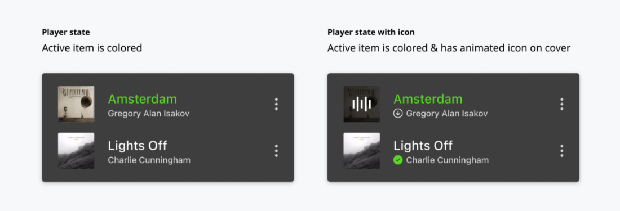Viewport: 620px width, 211px height.
Task: Click the green checkmark beside Charlie Cunningham
Action: (x=398, y=160)
